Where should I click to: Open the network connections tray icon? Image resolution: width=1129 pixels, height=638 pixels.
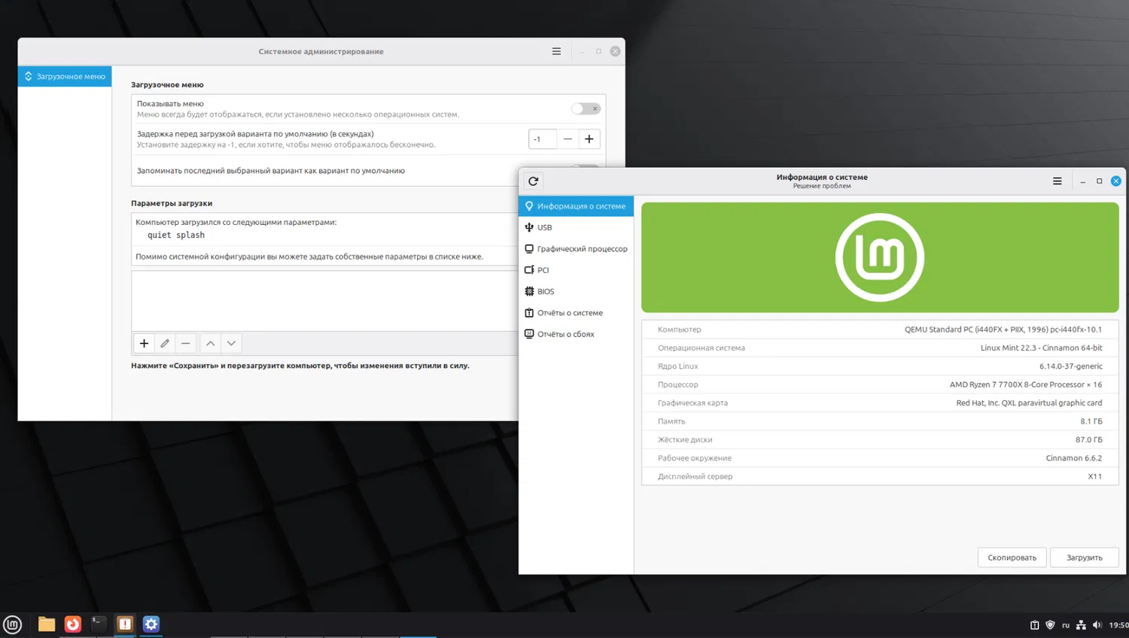[1081, 625]
